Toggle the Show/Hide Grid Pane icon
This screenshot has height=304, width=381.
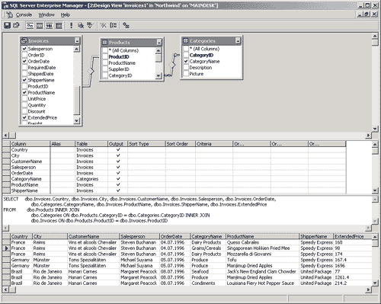tap(40, 25)
